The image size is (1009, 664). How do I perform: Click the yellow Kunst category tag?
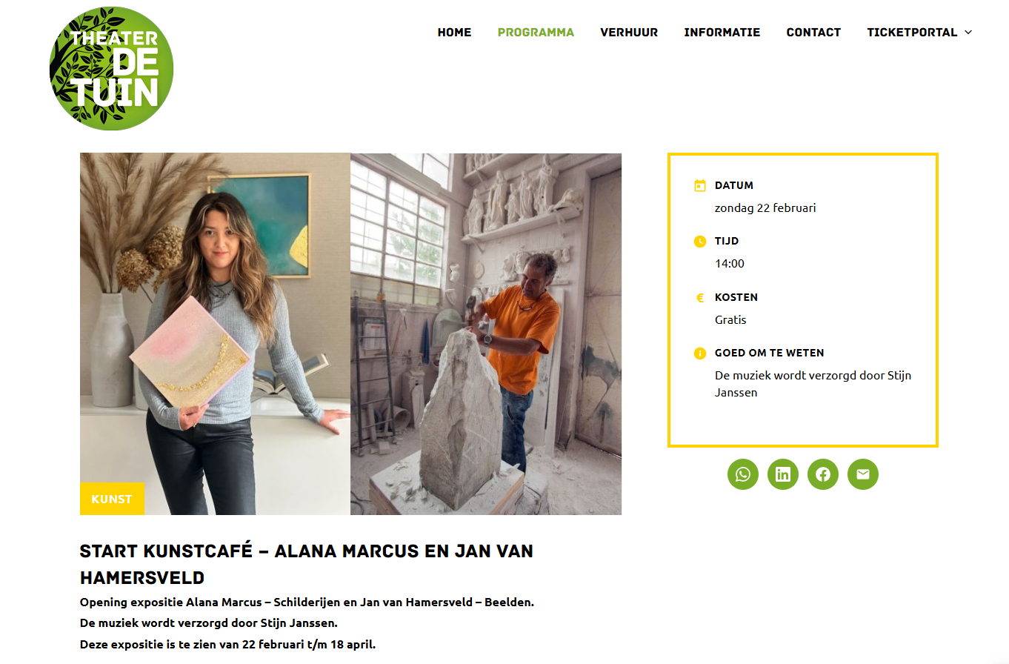click(x=112, y=499)
